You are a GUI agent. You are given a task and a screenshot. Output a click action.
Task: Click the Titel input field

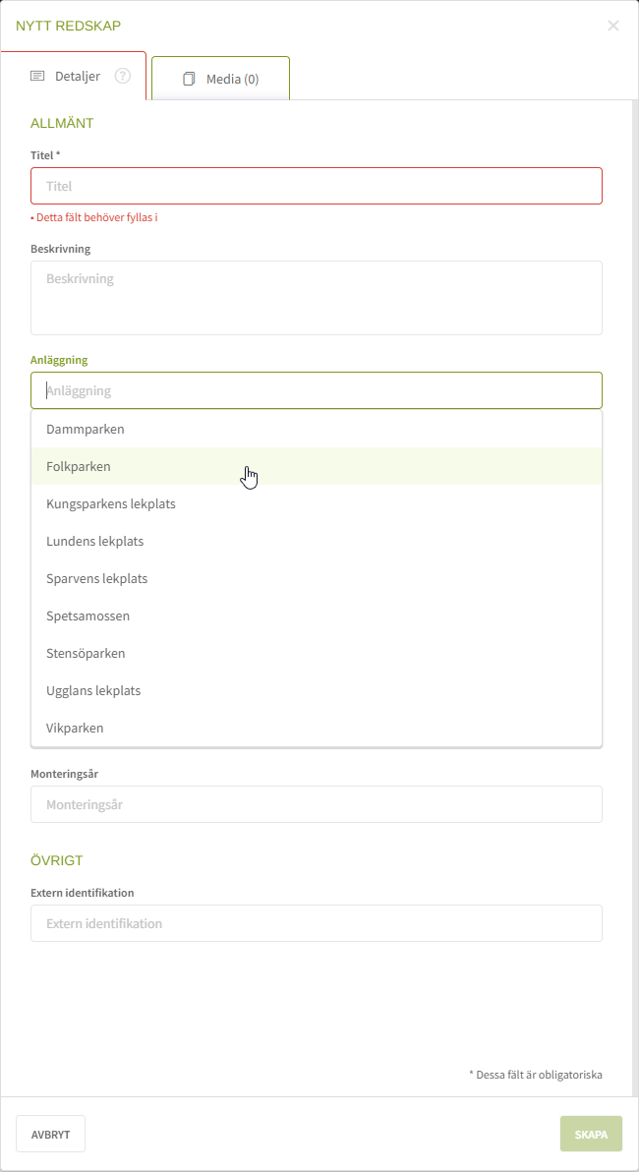(316, 186)
